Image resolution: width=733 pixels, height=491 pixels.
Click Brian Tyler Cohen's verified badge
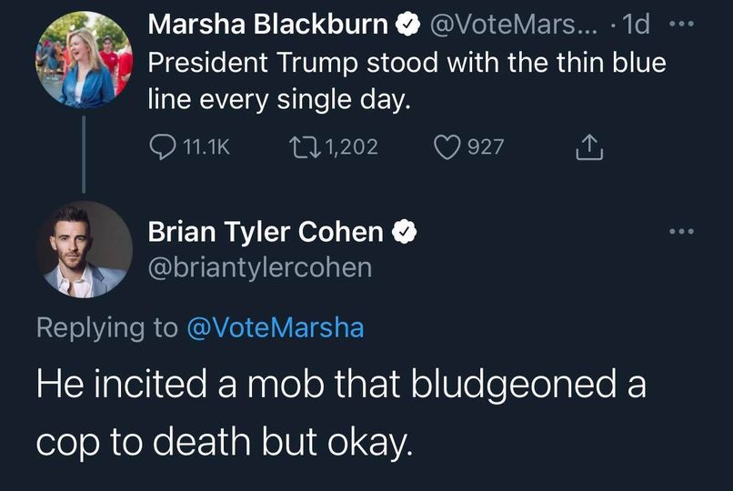point(404,232)
